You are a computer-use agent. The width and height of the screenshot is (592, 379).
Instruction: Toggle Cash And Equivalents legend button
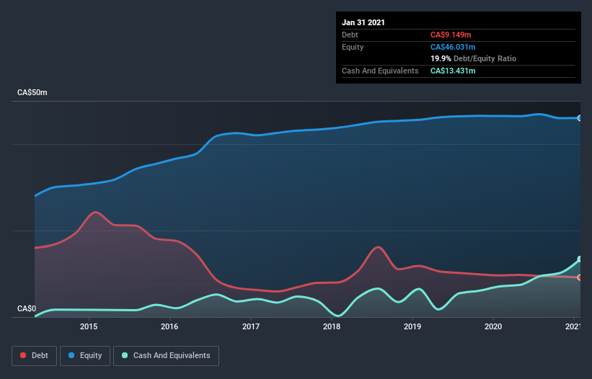coord(166,356)
